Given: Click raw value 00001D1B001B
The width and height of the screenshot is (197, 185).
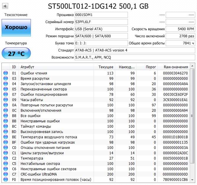Looking at the screenshot, I should pos(175,137).
